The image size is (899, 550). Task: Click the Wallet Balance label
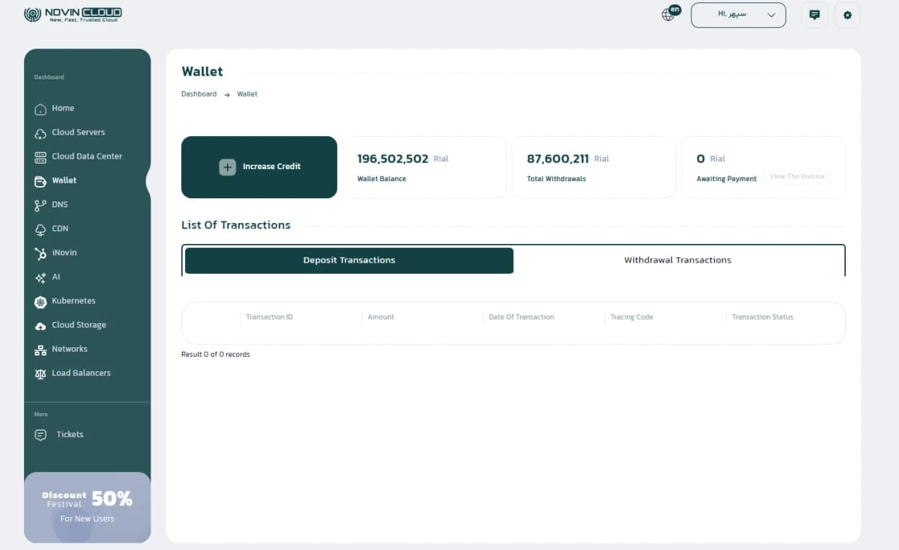coord(381,179)
